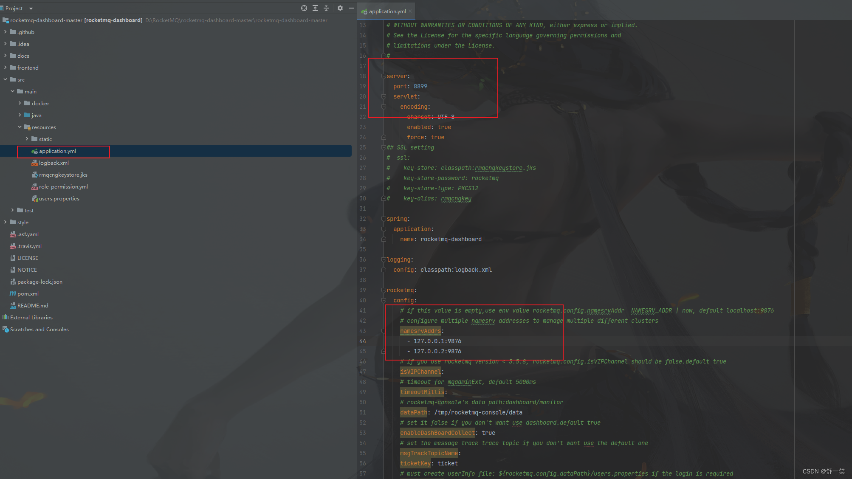Open users.properties file
This screenshot has width=852, height=479.
59,199
